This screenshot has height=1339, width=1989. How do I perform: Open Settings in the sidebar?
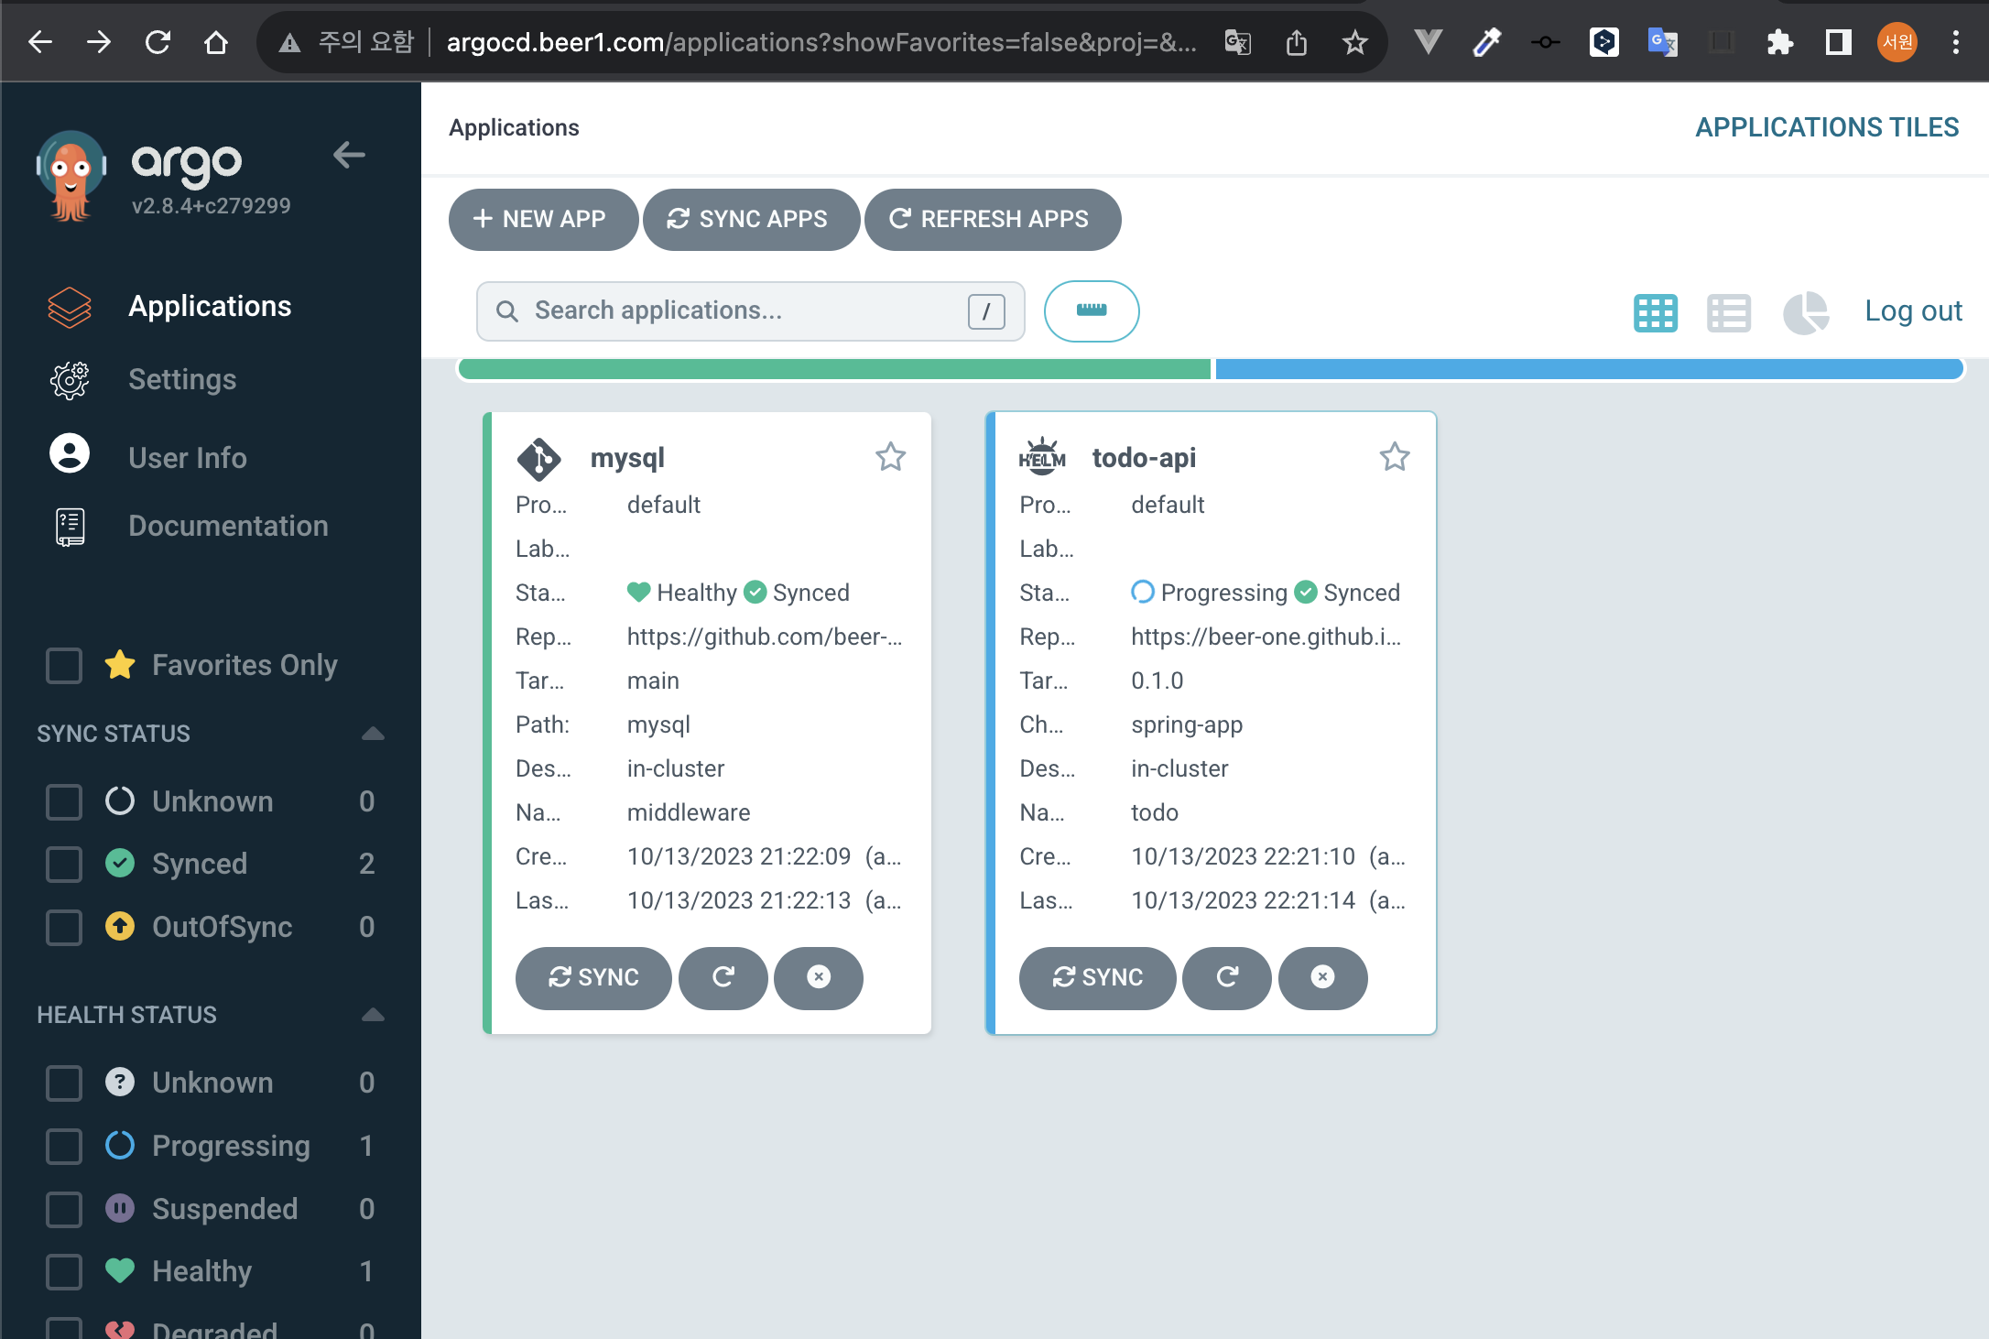[182, 379]
